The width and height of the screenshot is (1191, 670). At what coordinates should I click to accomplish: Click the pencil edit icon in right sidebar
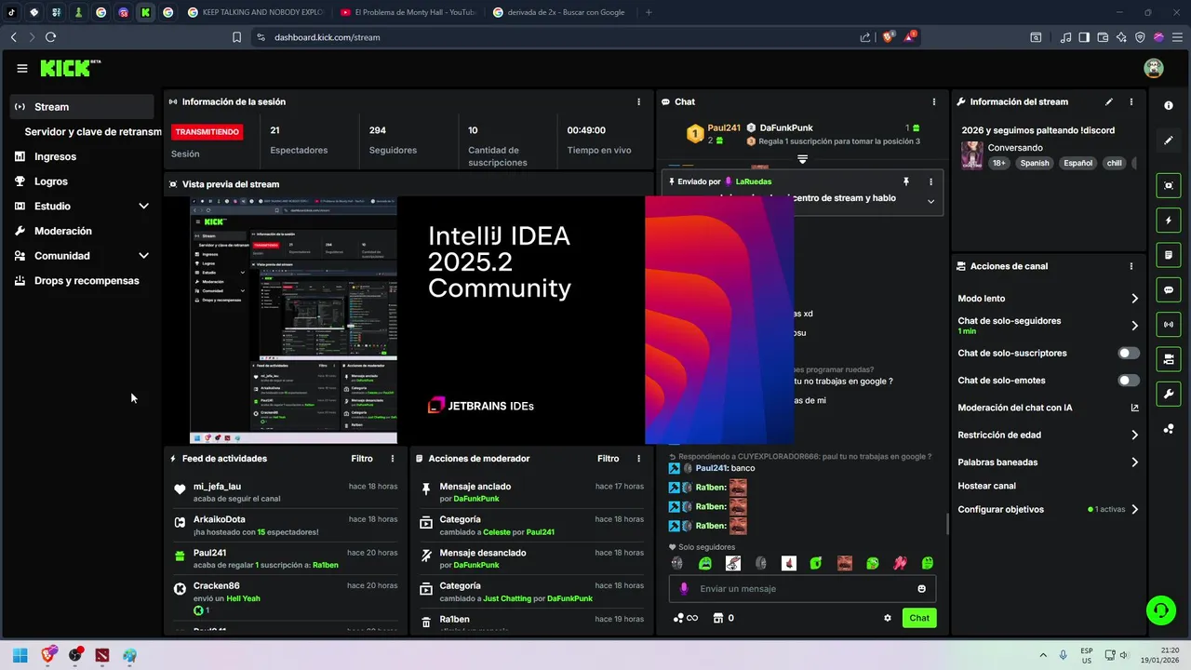point(1169,141)
